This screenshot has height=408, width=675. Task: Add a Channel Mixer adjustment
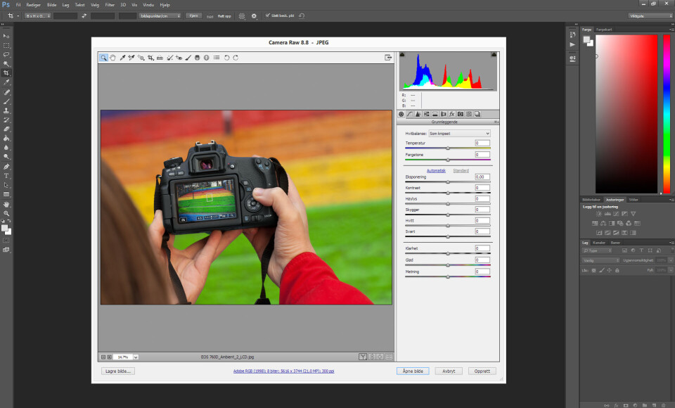[629, 223]
